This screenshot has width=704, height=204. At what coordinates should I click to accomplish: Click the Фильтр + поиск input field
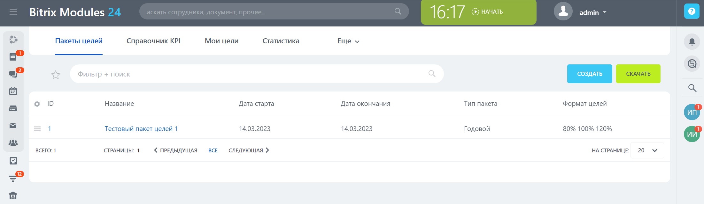coord(249,74)
